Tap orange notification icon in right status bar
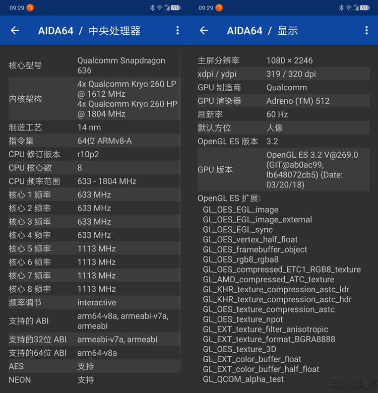 [220, 8]
